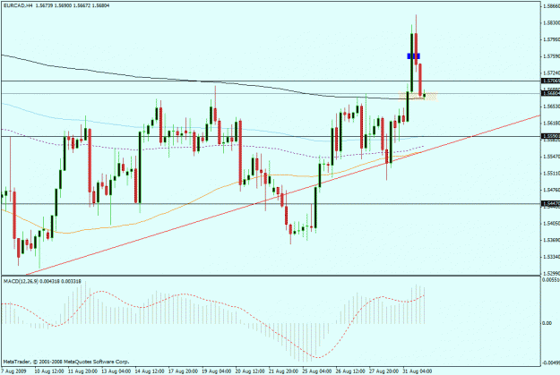560x375 pixels.
Task: Click the 1.57240 price scale label
Action: 551,72
